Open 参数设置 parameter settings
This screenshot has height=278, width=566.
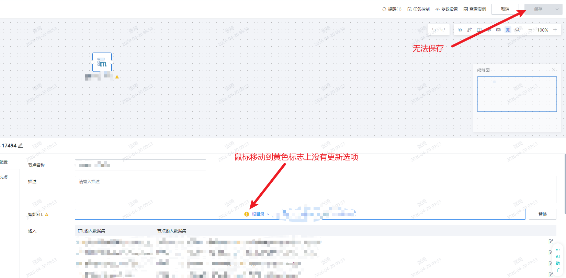click(x=446, y=9)
